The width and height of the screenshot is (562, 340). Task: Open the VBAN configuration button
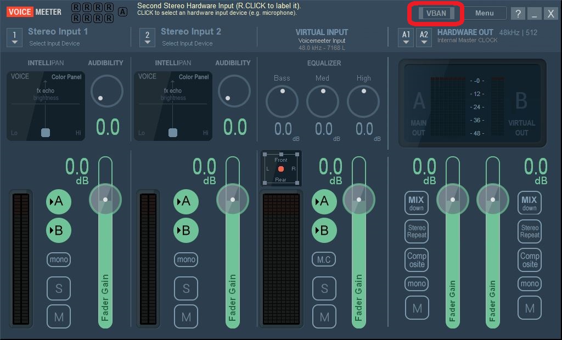coord(436,13)
